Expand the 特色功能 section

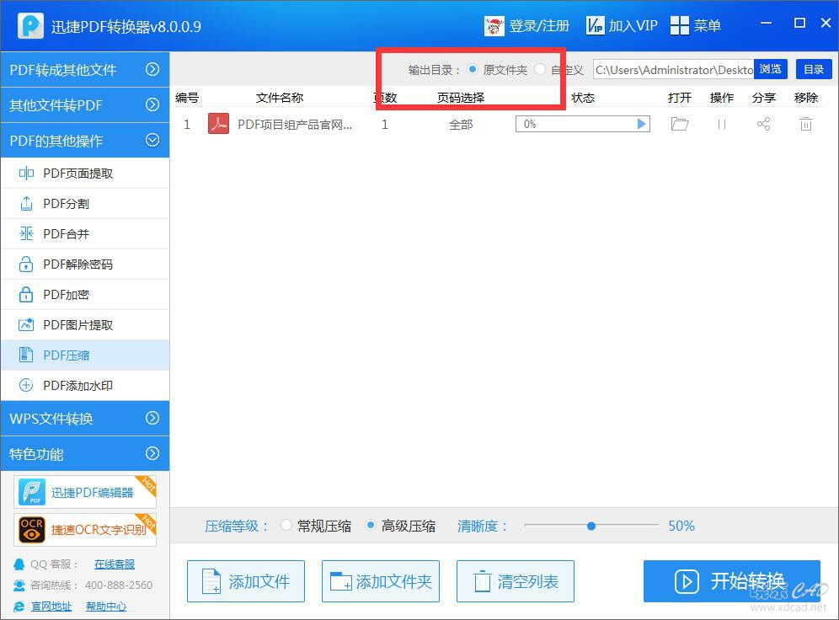click(x=85, y=454)
